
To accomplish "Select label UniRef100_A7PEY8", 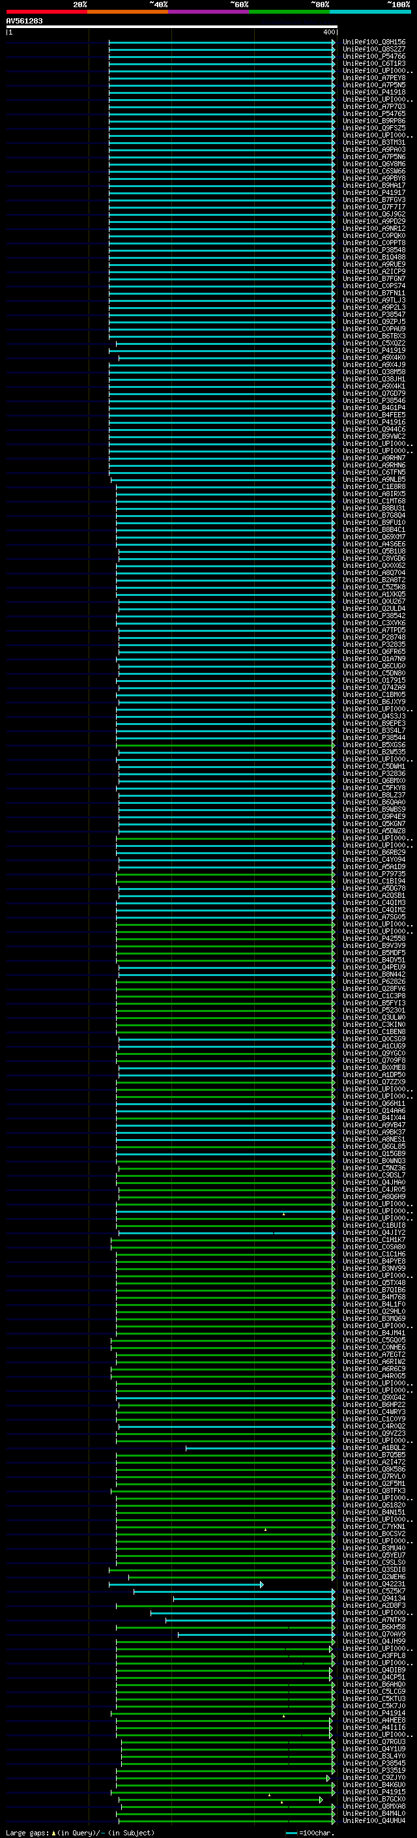I will click(x=373, y=78).
